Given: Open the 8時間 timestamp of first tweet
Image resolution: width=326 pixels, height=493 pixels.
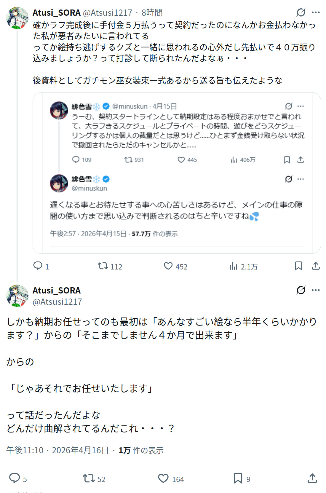Looking at the screenshot, I should [152, 13].
